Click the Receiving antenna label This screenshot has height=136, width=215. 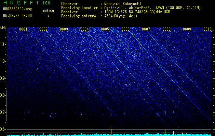tap(79, 16)
